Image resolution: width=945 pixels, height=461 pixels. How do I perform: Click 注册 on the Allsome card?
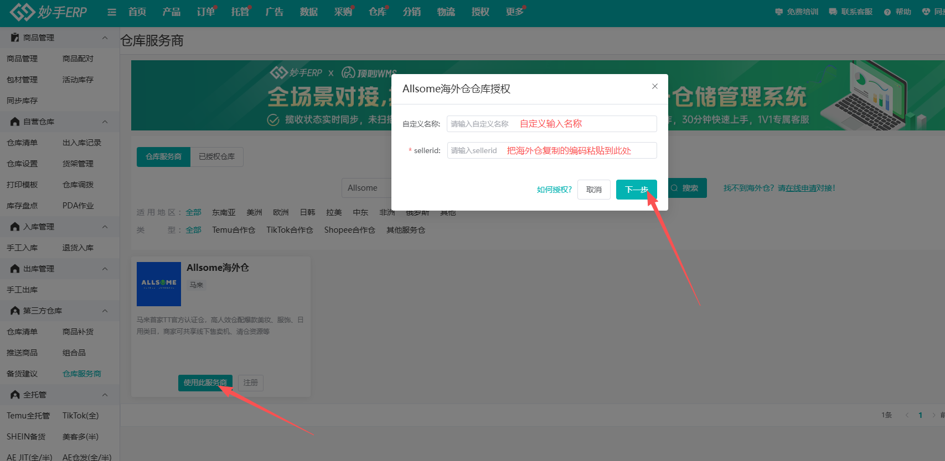[x=251, y=383]
